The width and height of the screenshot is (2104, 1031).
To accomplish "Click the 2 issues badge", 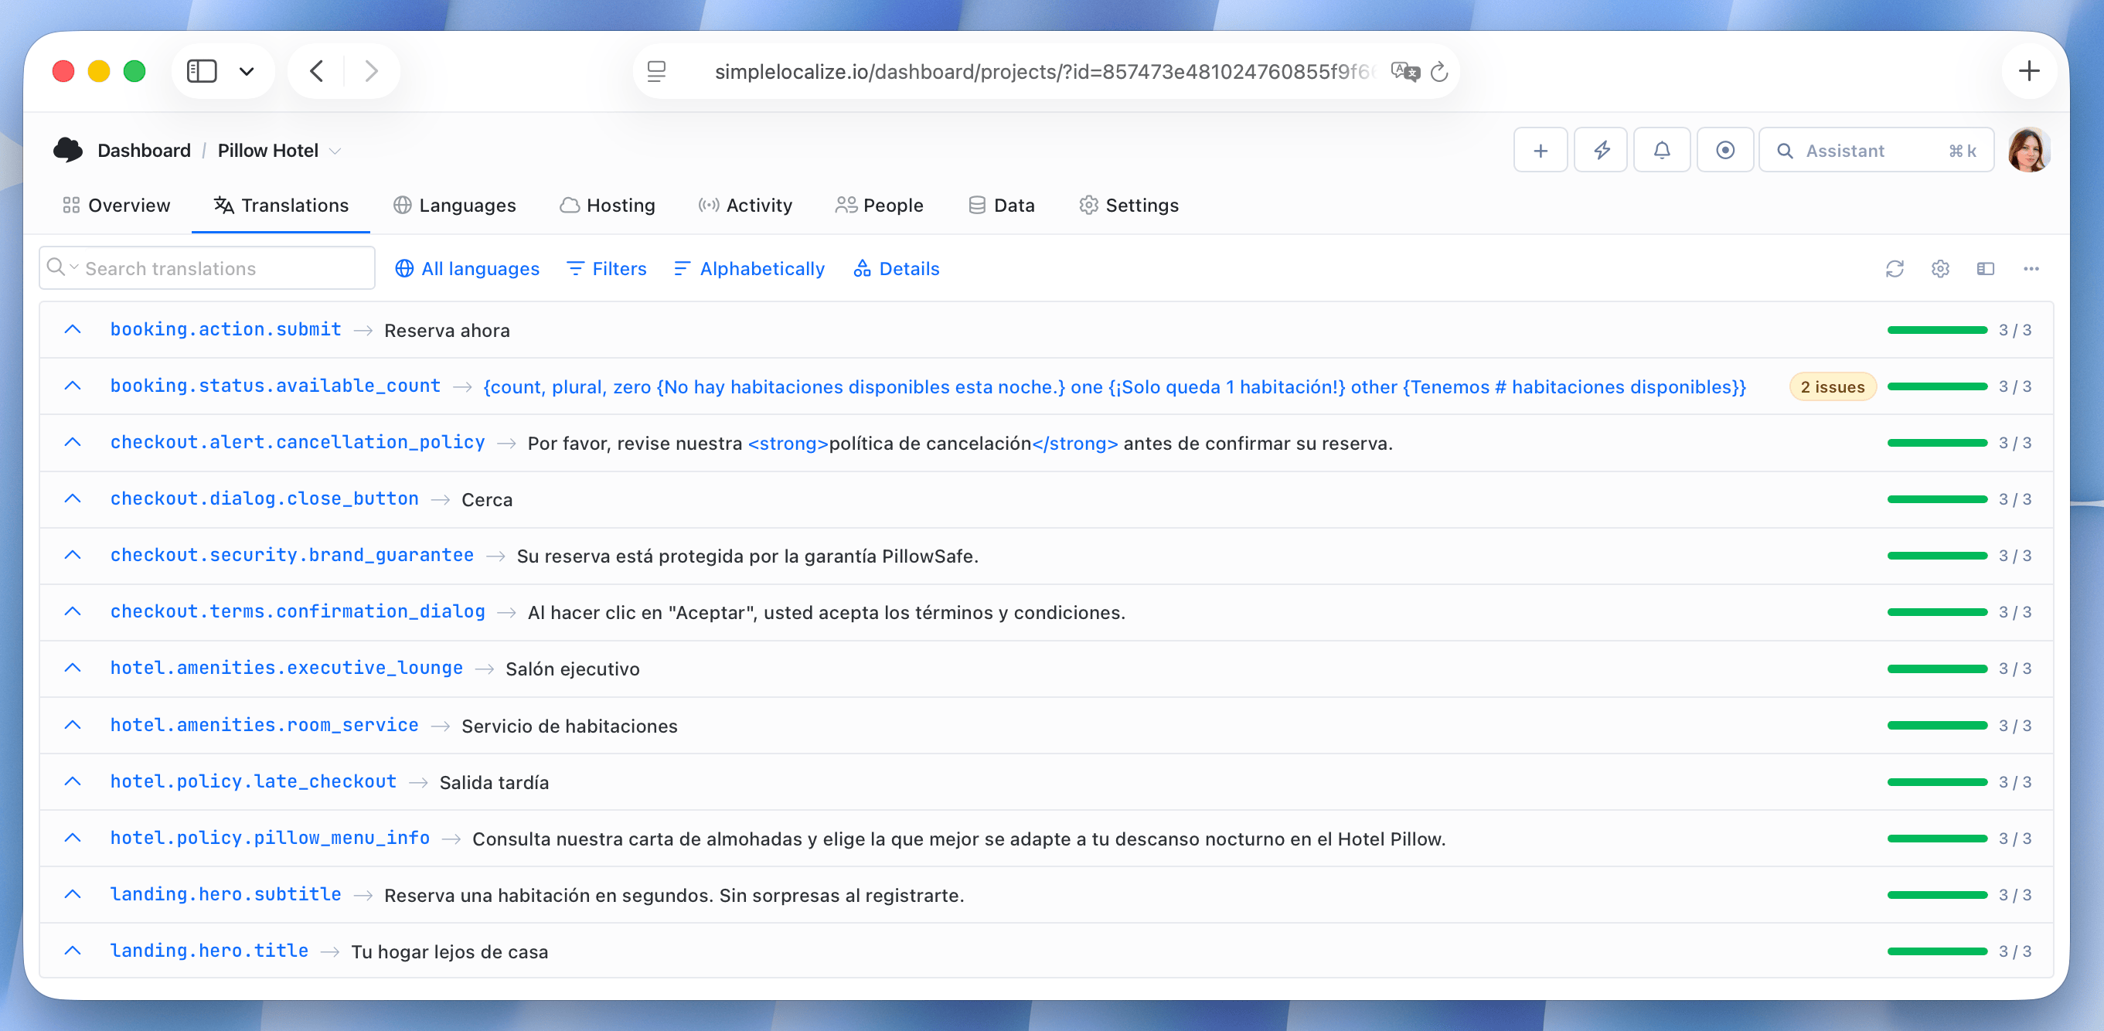I will (1833, 386).
